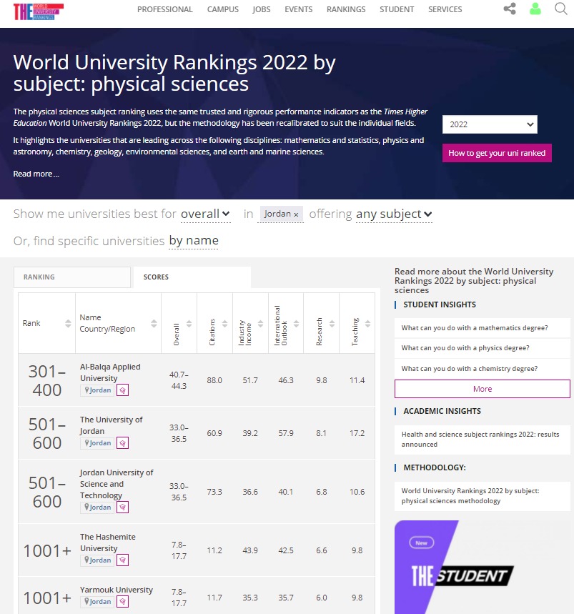Open the Rankings menu item
This screenshot has width=574, height=614.
(346, 9)
